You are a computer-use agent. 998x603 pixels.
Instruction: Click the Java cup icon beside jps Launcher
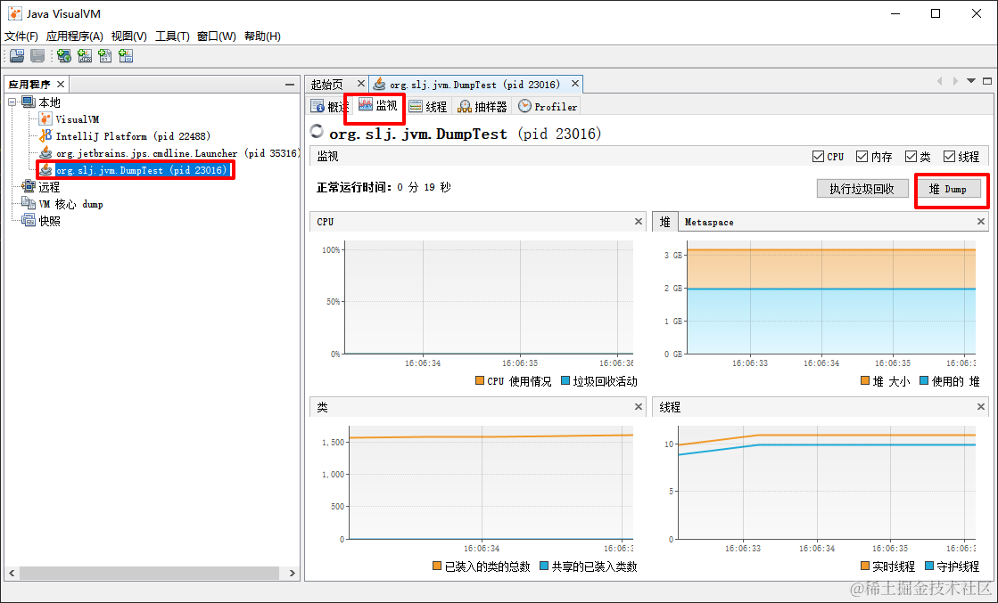point(45,152)
